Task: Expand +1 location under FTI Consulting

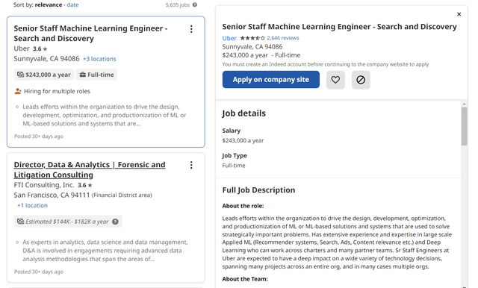Action: [x=32, y=205]
